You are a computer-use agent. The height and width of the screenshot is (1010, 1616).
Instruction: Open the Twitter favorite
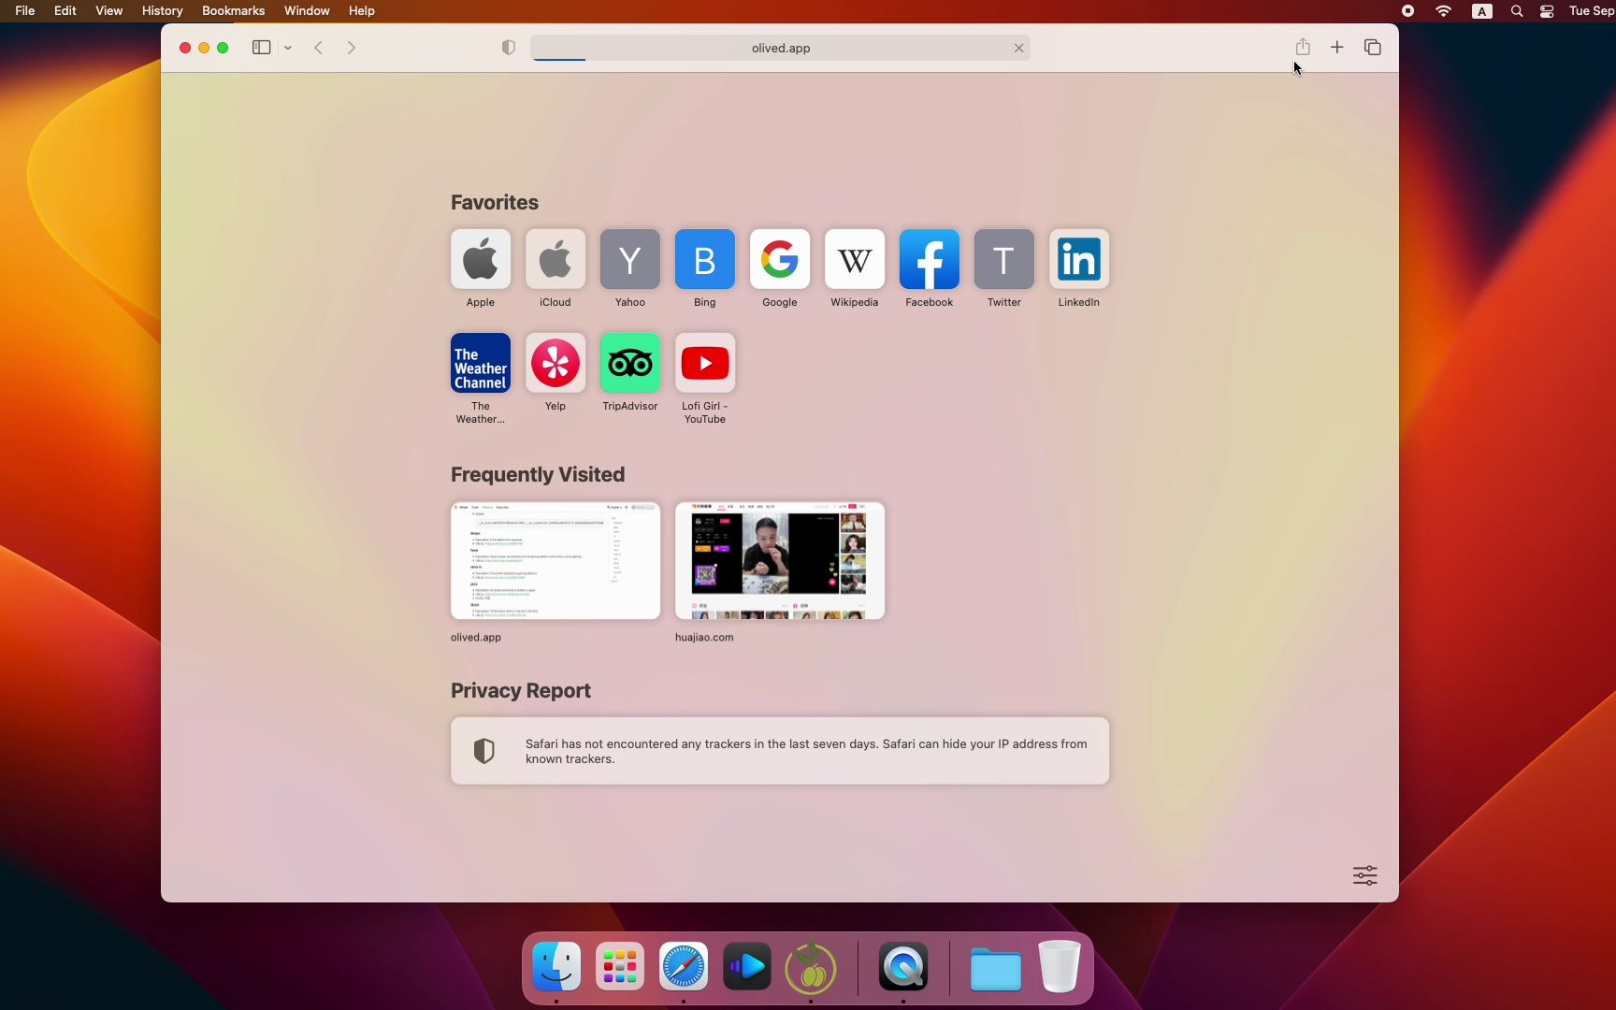tap(1004, 259)
